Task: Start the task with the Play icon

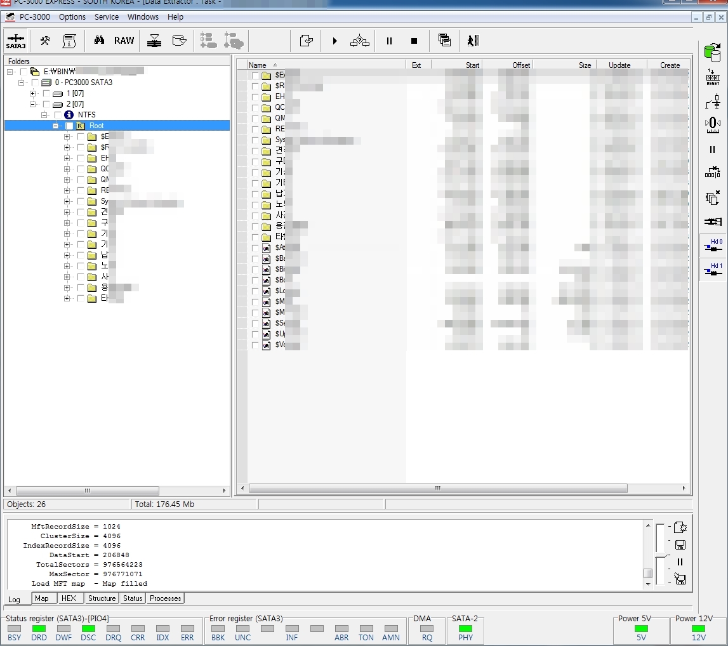Action: click(334, 41)
